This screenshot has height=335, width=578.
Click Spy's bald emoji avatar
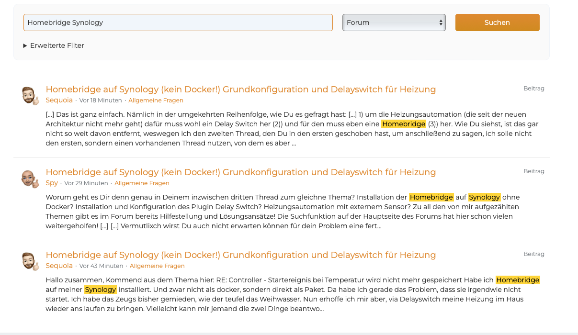tap(30, 179)
